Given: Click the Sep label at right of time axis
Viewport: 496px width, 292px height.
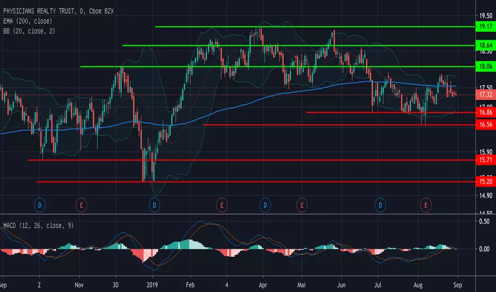Looking at the screenshot, I should coord(458,285).
